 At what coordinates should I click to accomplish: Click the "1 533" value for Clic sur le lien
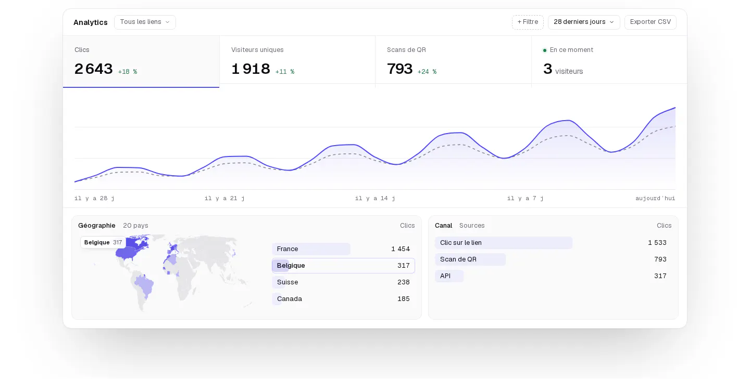click(657, 243)
